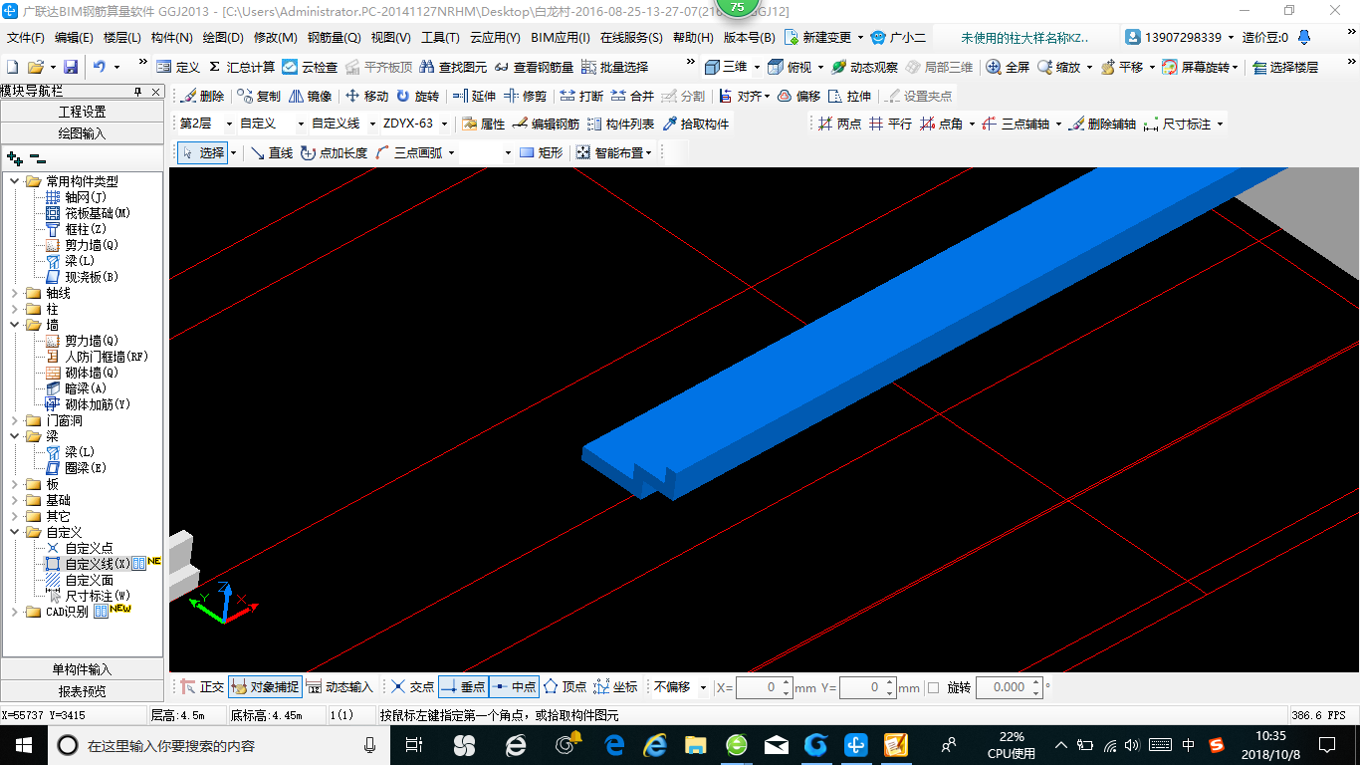The height and width of the screenshot is (765, 1360).
Task: Open the 帮助(H) menu
Action: (693, 38)
